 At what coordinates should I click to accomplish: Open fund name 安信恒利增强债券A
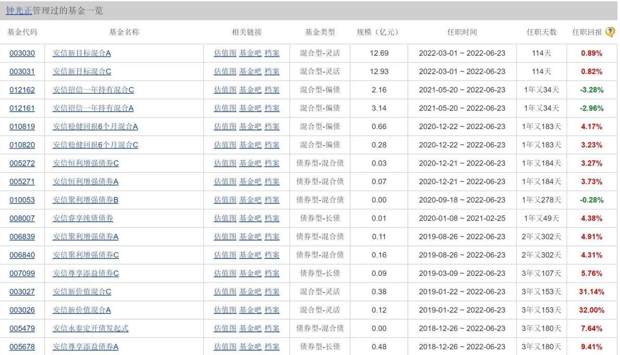click(85, 182)
